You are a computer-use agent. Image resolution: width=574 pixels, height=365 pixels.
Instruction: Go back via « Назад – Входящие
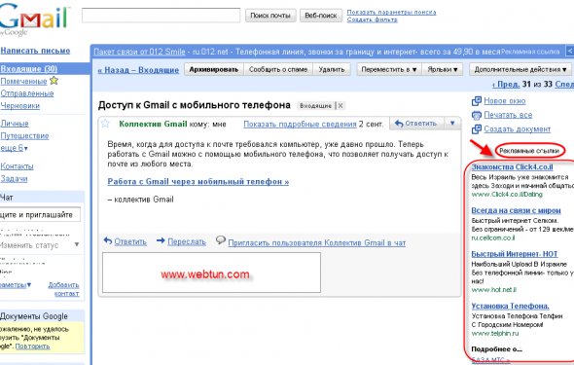coord(138,69)
